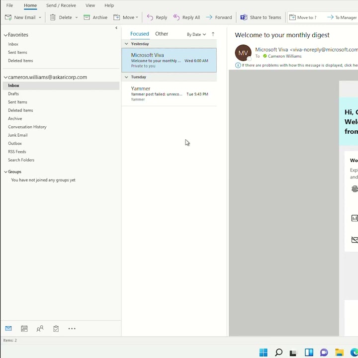Collapse the Tuesday message group

[x=126, y=77]
